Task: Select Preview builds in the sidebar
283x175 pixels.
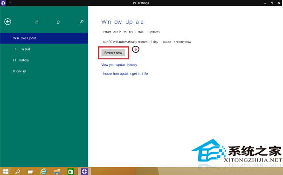Action: pyautogui.click(x=44, y=49)
